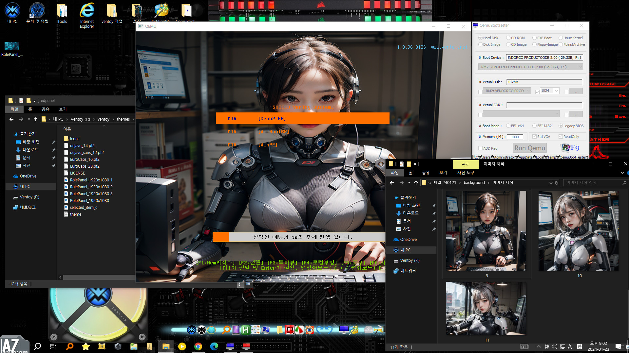629x353 pixels.
Task: Click the red monitor taskbar icon
Action: [x=246, y=346]
